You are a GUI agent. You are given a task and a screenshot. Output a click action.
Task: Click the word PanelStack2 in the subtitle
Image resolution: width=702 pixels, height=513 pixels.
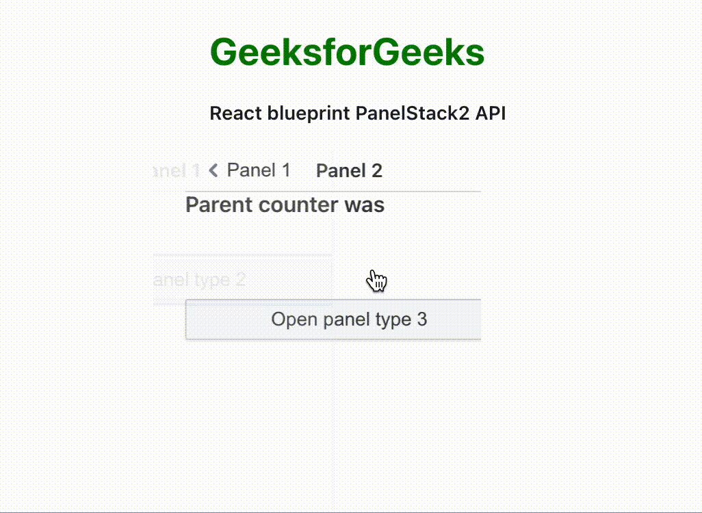[x=413, y=114]
